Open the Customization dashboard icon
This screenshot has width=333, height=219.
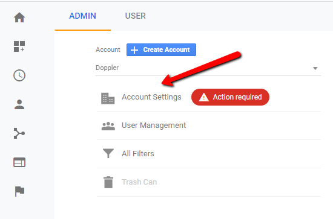click(19, 46)
